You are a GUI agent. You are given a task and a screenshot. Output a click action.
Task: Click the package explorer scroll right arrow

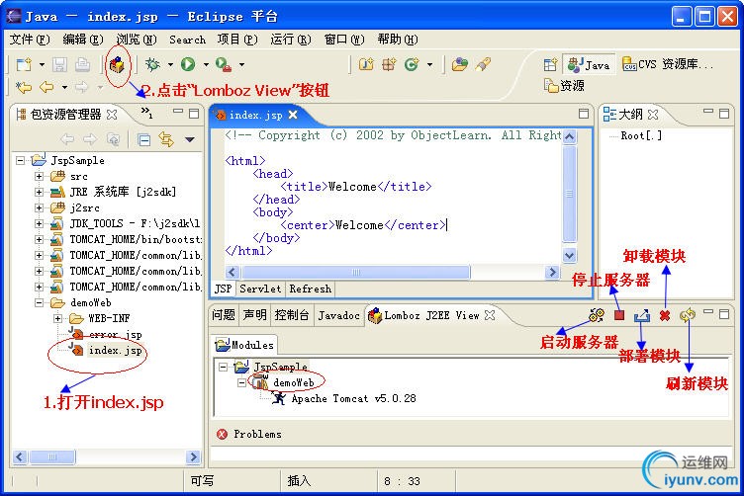coord(193,456)
